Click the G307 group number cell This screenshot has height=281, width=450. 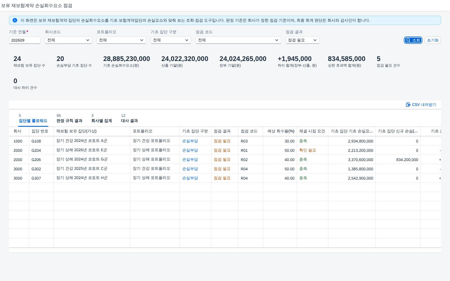tap(42, 178)
